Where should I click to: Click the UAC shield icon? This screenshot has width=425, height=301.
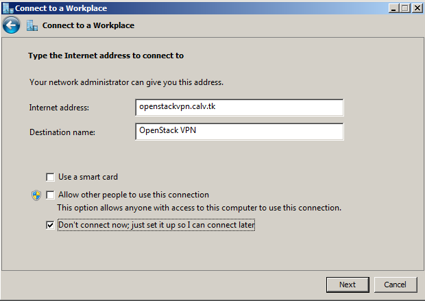(36, 195)
